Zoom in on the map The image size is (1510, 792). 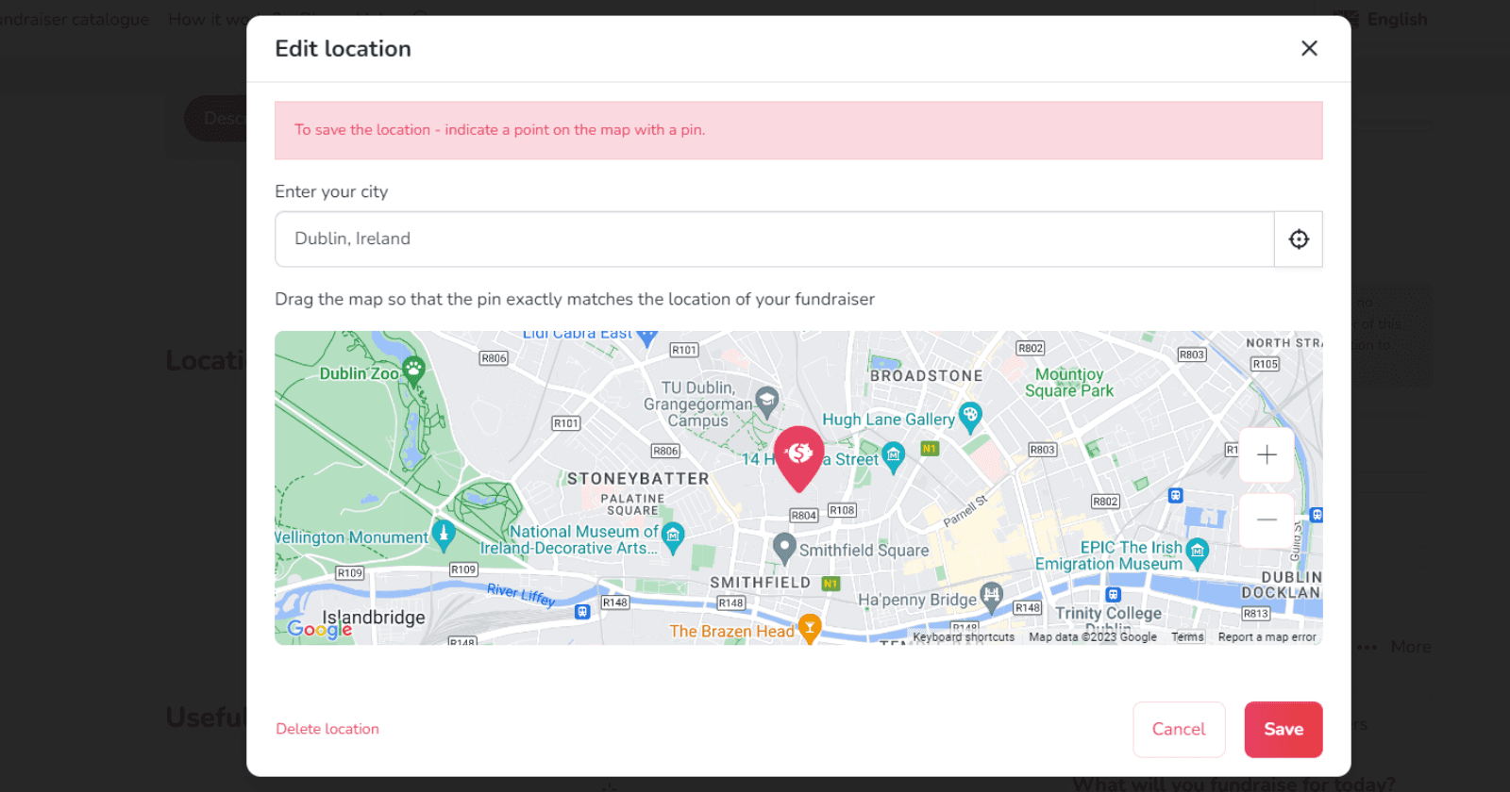1267,455
